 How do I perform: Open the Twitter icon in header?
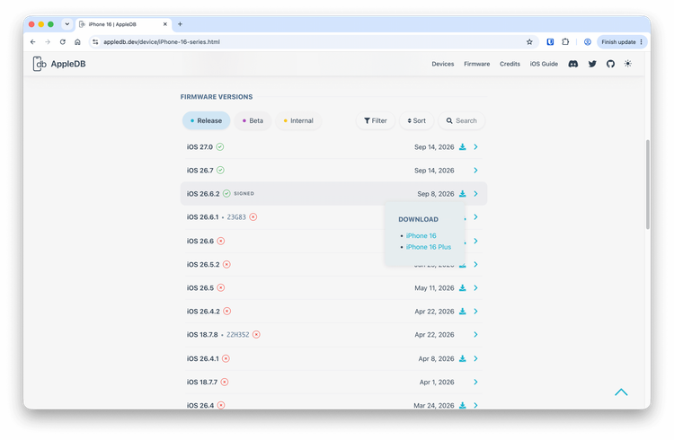(x=592, y=64)
